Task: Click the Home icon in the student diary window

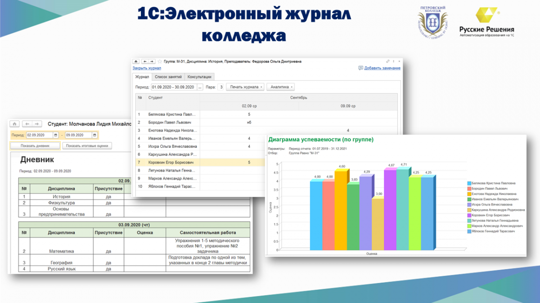Action: click(14, 124)
